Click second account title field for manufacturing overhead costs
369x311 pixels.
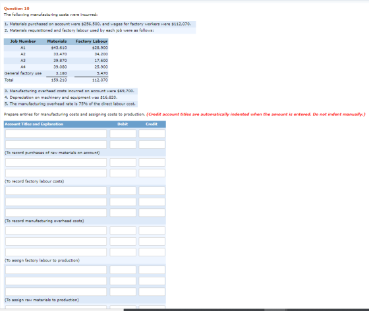point(56,202)
